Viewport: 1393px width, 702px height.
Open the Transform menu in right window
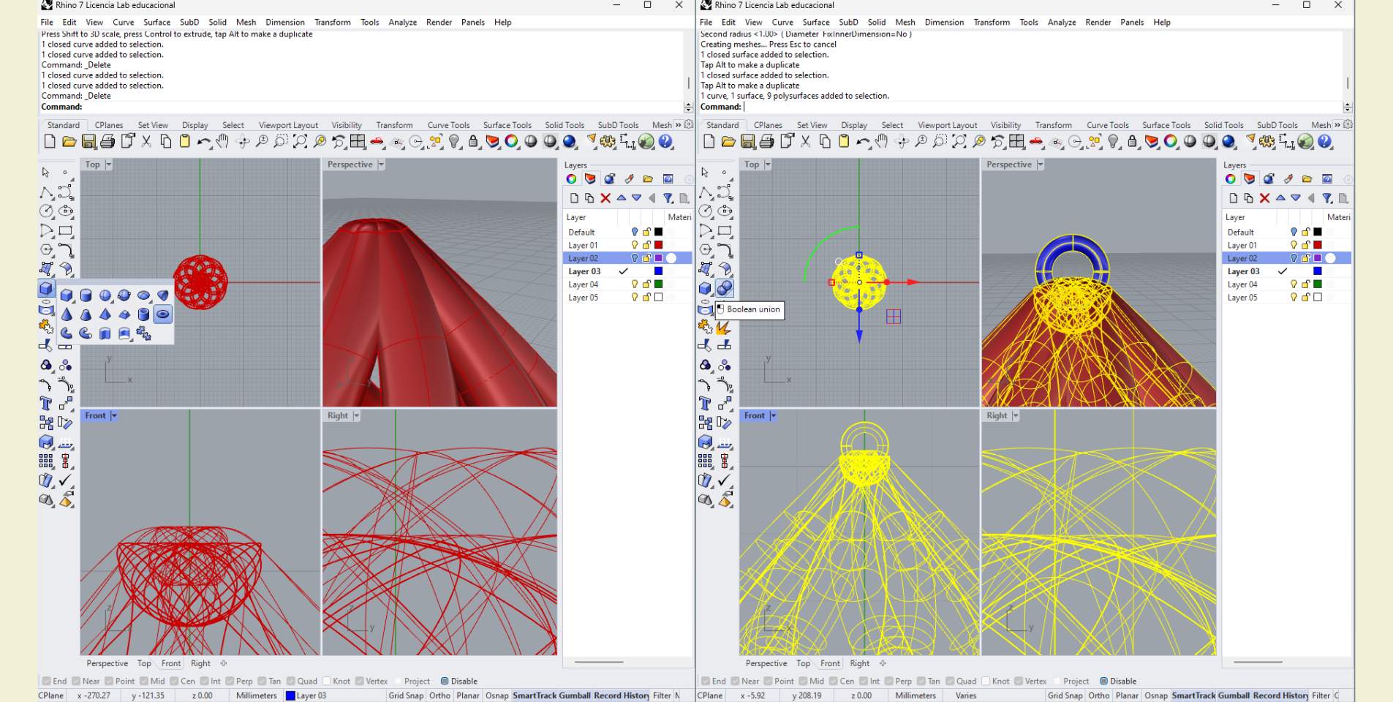click(x=992, y=22)
